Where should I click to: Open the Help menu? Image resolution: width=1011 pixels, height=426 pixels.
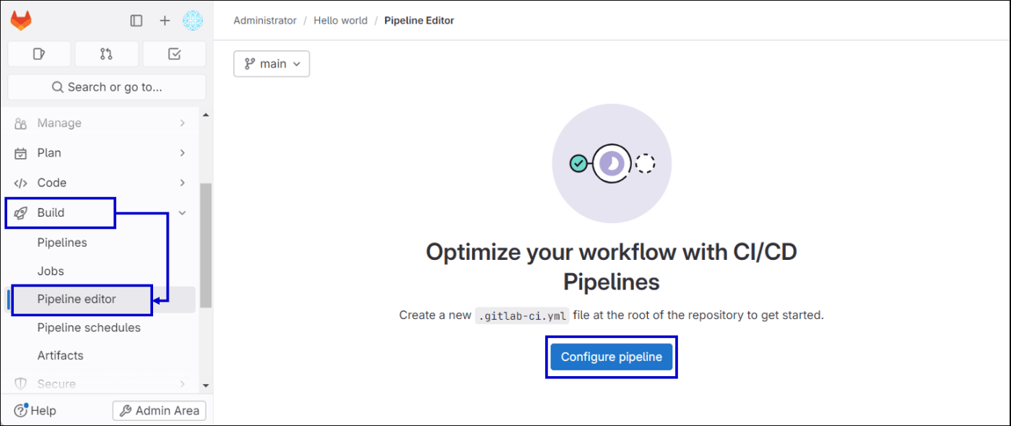(x=35, y=411)
